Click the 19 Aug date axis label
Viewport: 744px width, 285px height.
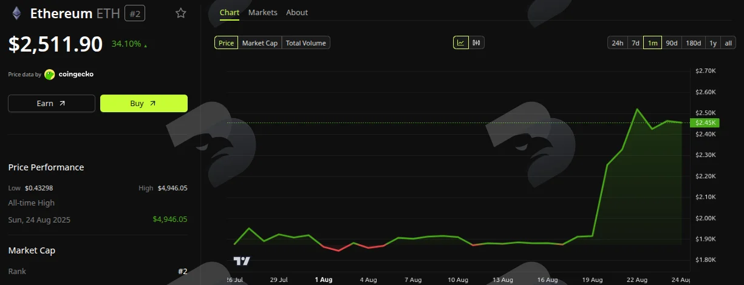[592, 280]
